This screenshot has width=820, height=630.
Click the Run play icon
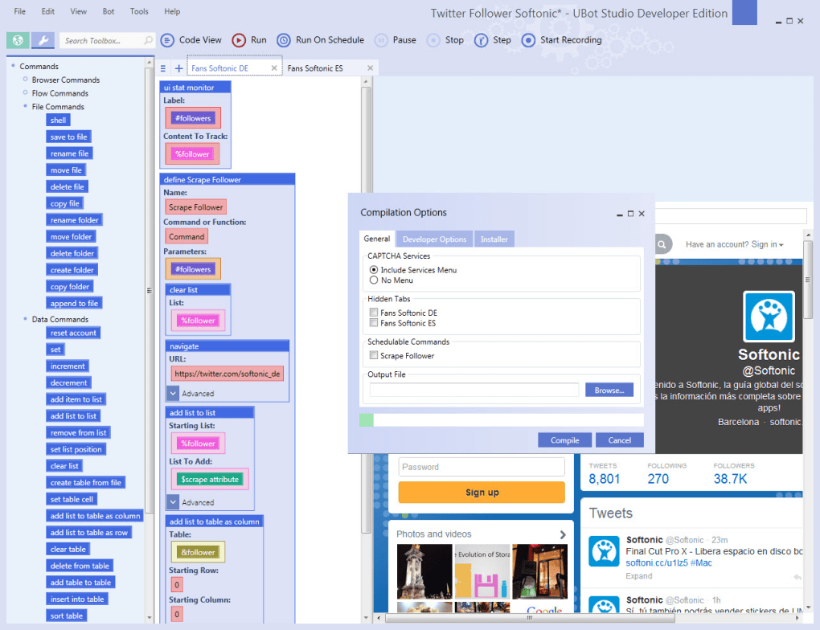[239, 40]
